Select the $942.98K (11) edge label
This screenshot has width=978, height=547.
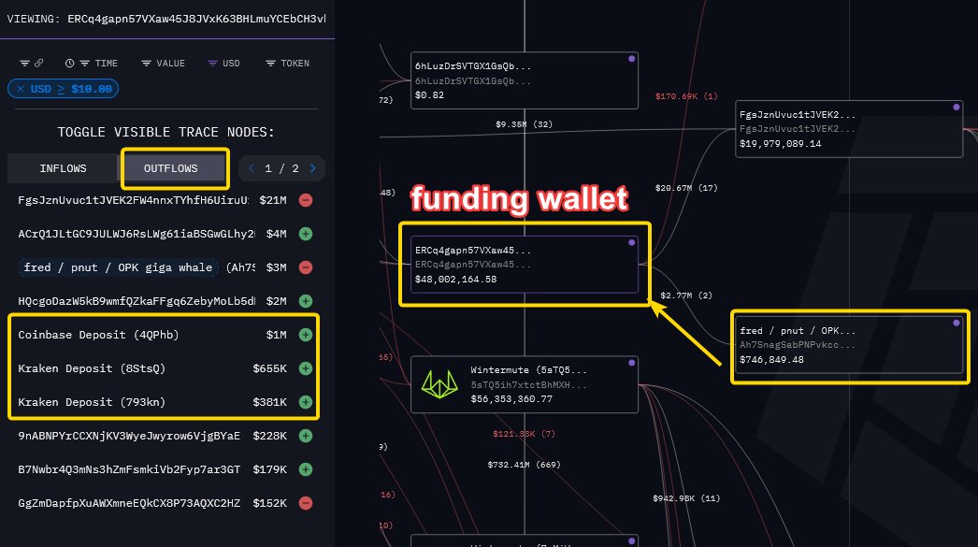click(x=686, y=498)
